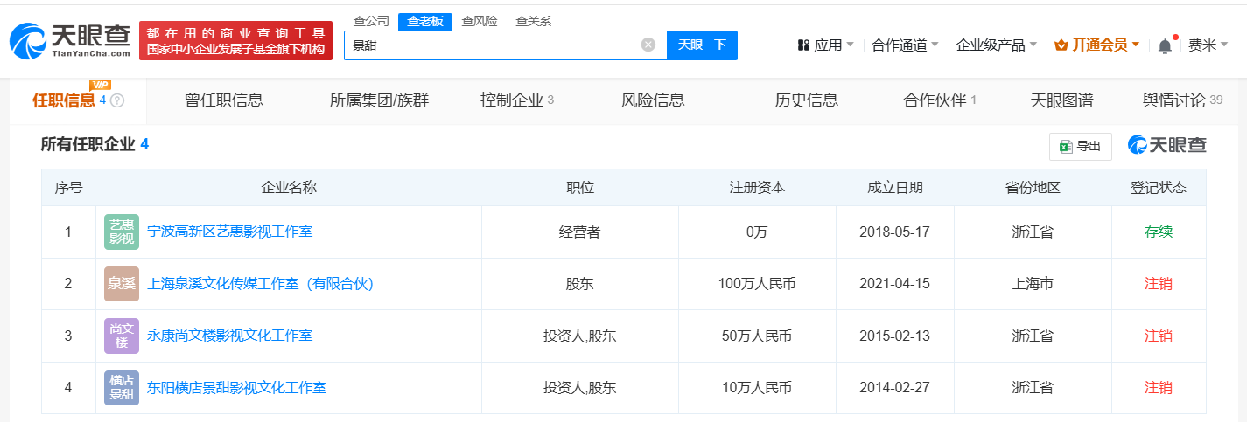Open the 费米 account dropdown

[1208, 45]
